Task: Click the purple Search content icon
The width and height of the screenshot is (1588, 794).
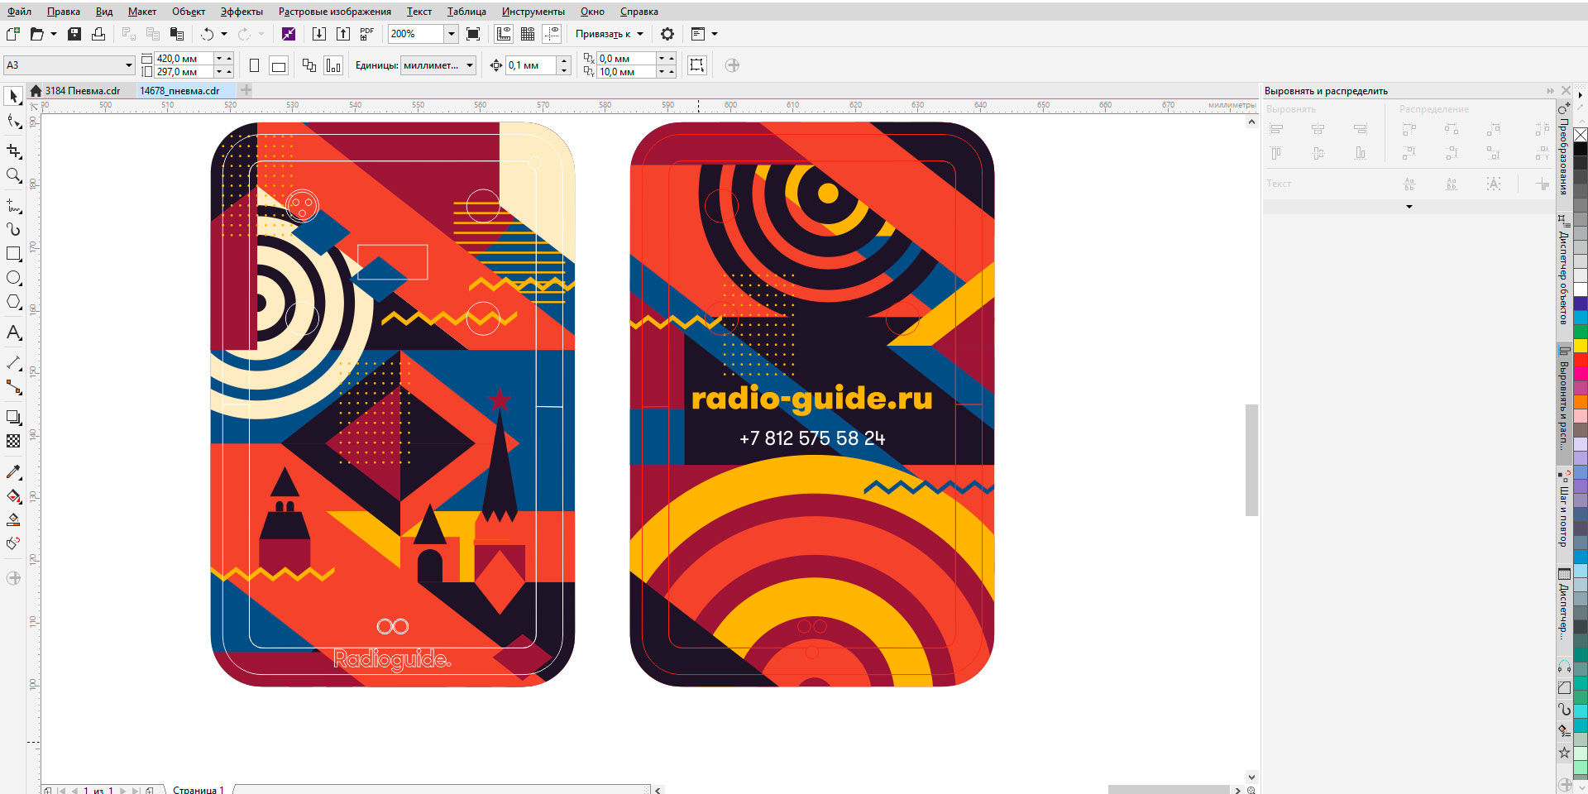Action: 288,34
